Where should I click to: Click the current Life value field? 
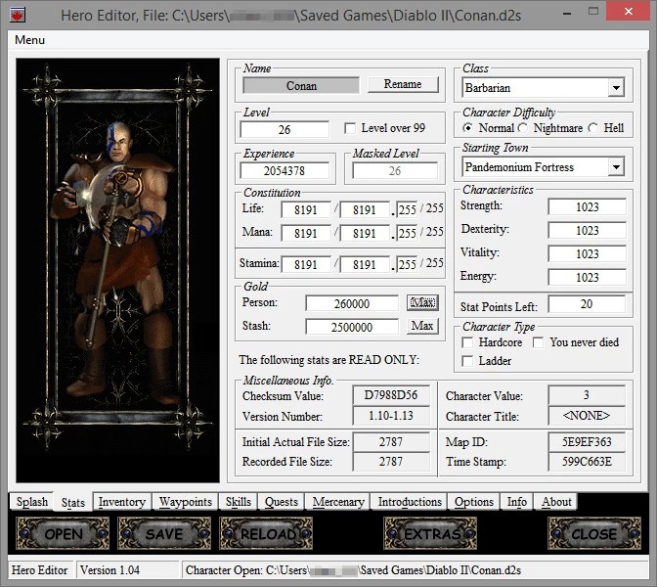(x=306, y=209)
